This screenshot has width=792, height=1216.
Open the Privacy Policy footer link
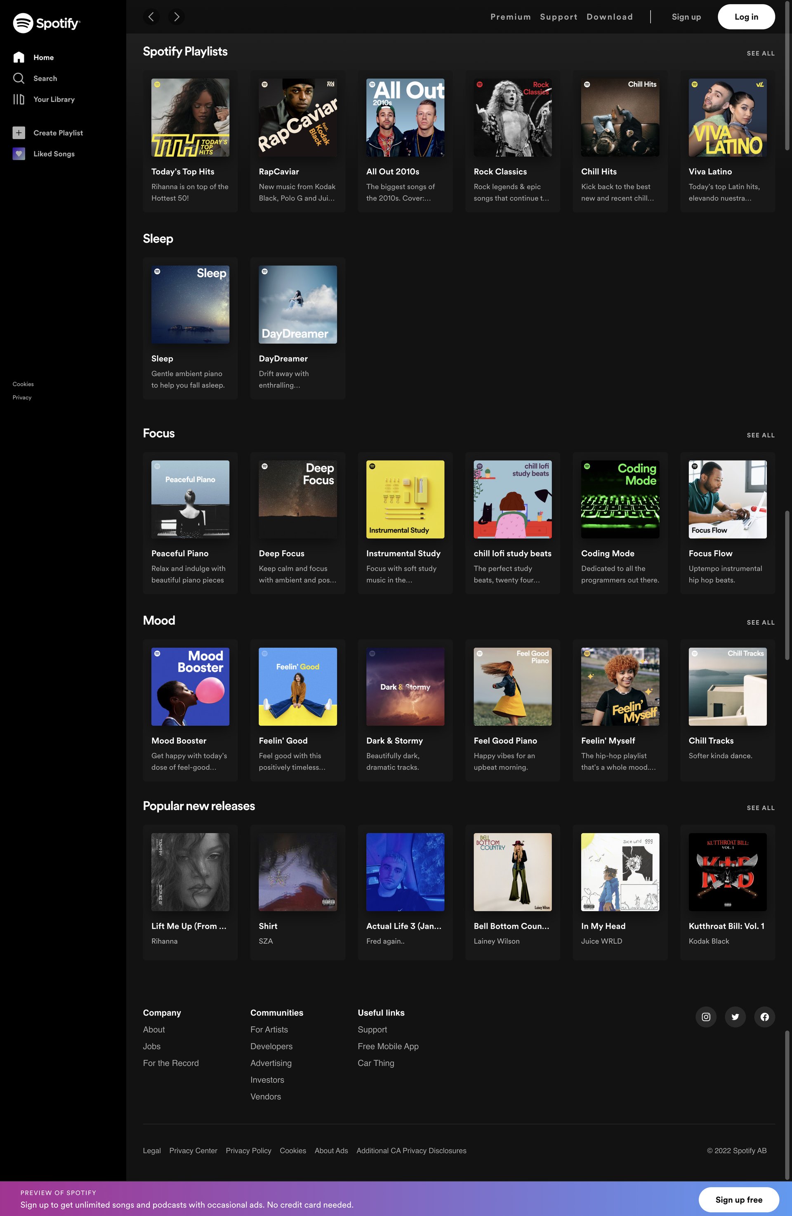tap(248, 1151)
